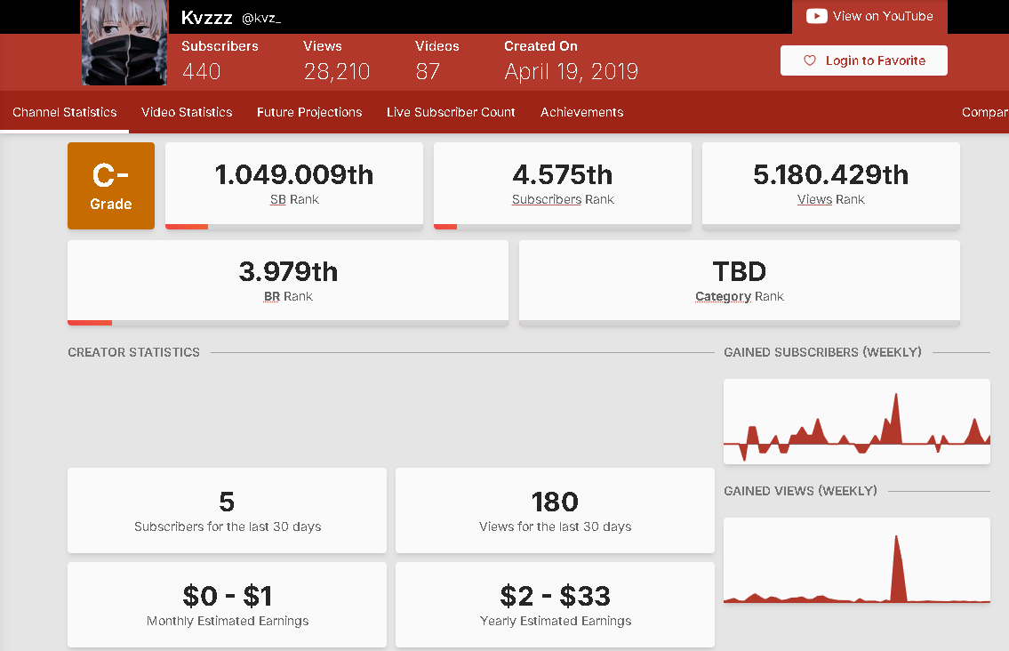The width and height of the screenshot is (1009, 651).
Task: Click the Yearly Estimated Earnings card
Action: coord(555,605)
